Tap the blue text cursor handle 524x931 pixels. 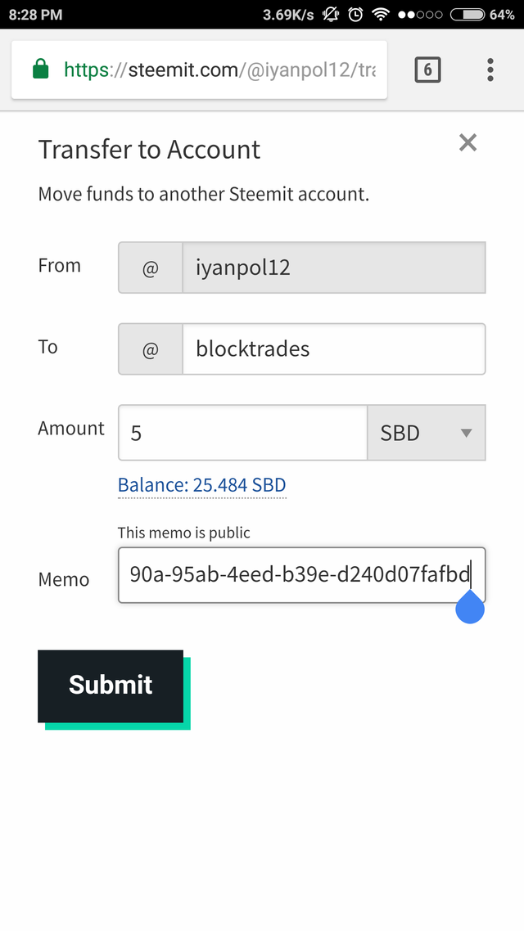pyautogui.click(x=470, y=608)
